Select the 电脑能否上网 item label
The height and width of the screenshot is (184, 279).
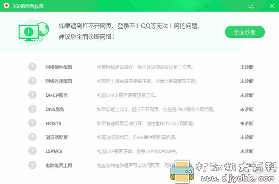[x=59, y=166]
